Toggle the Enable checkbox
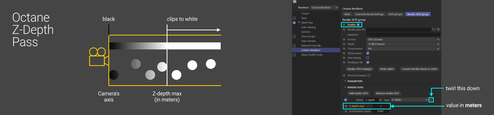This screenshot has height=115, width=494. point(358,25)
